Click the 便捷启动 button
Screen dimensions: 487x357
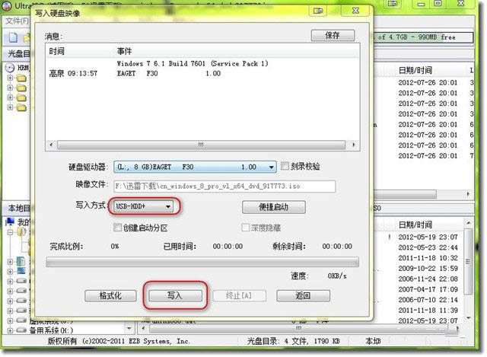274,207
